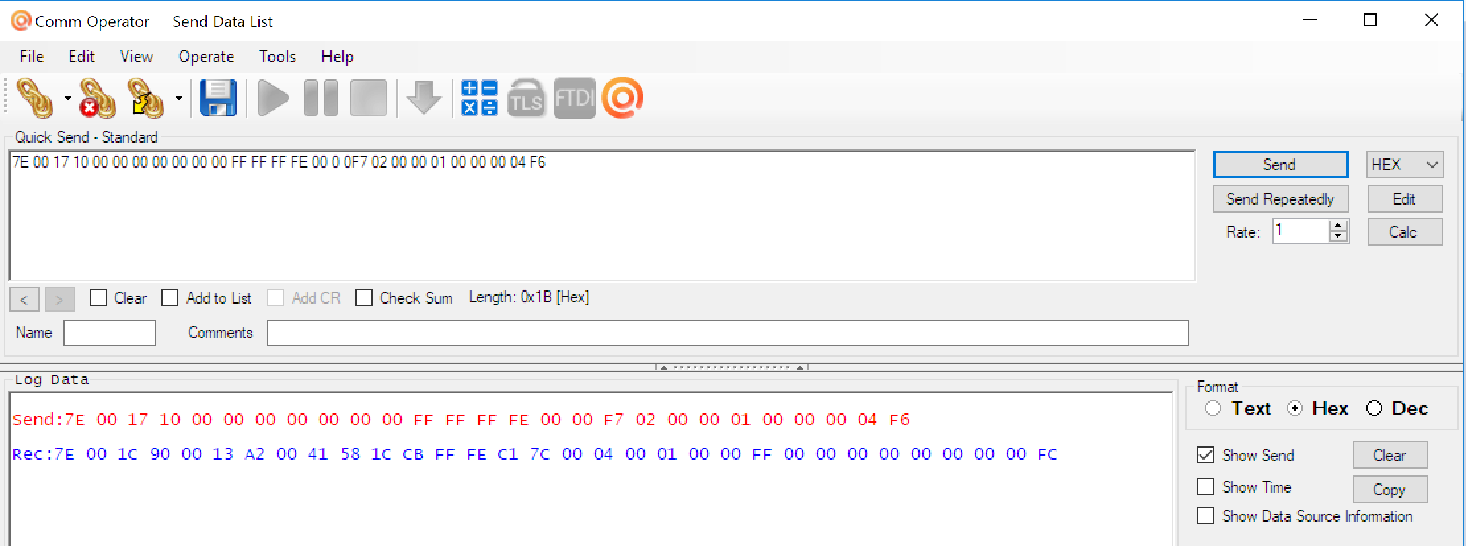Click the FTDI toolbar icon
Viewport: 1466px width, 546px height.
(574, 98)
